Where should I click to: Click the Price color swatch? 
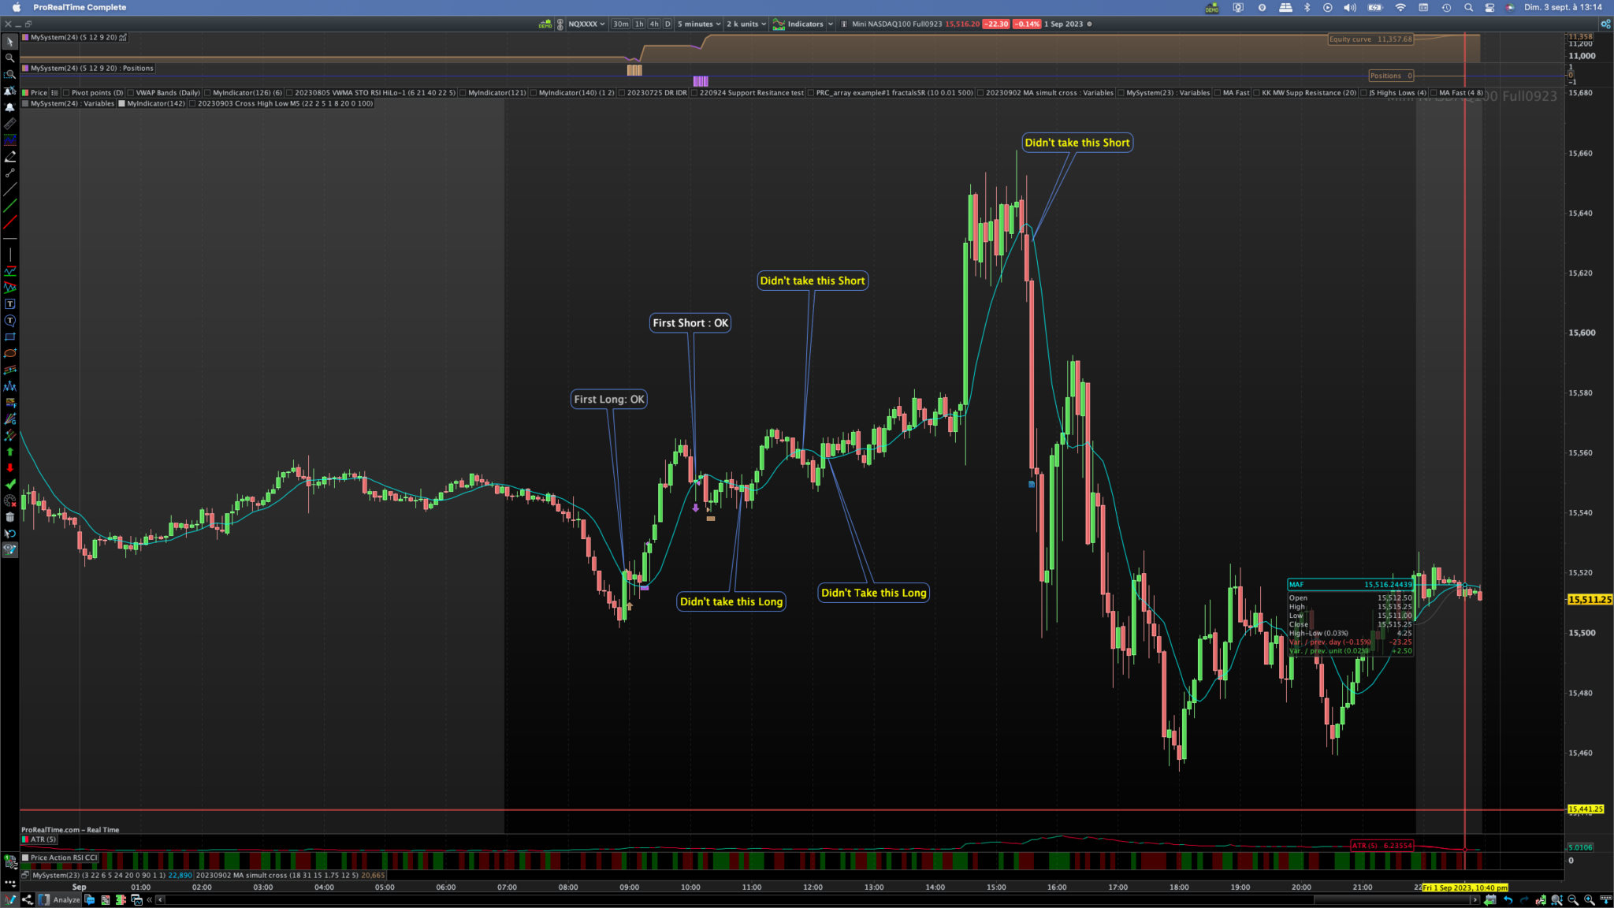(25, 93)
